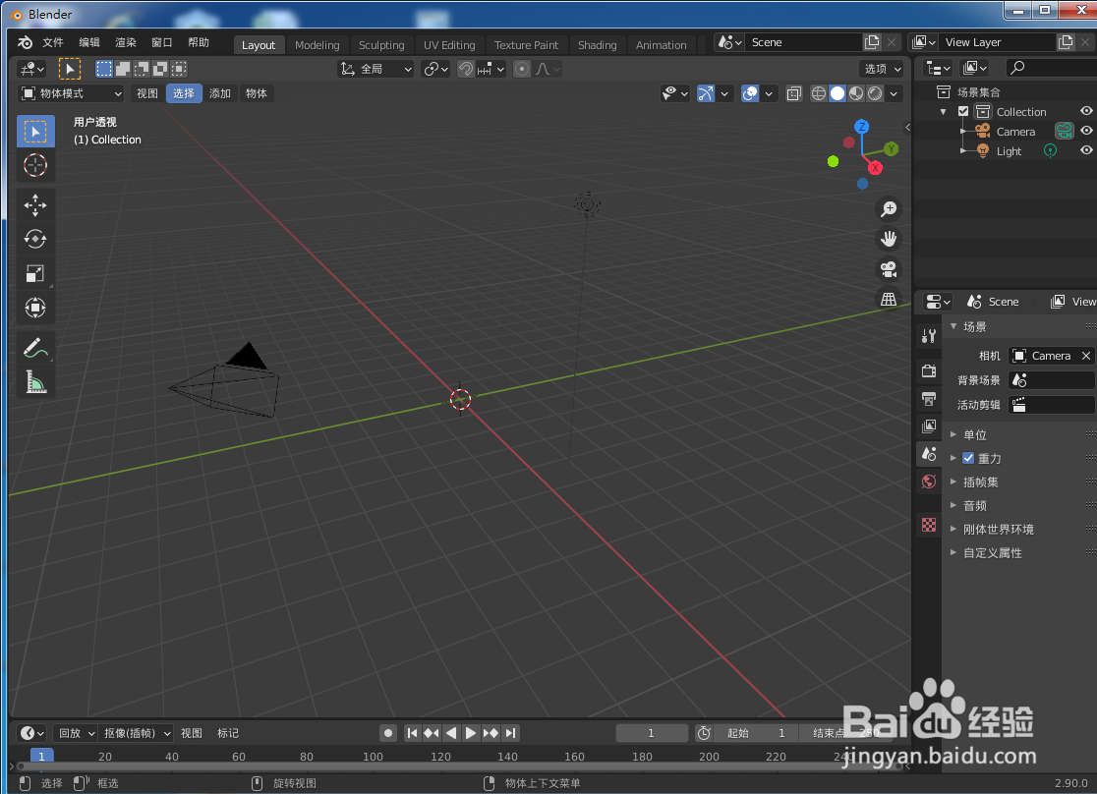Open the 物体模式 mode dropdown
This screenshot has width=1097, height=794.
tap(67, 93)
